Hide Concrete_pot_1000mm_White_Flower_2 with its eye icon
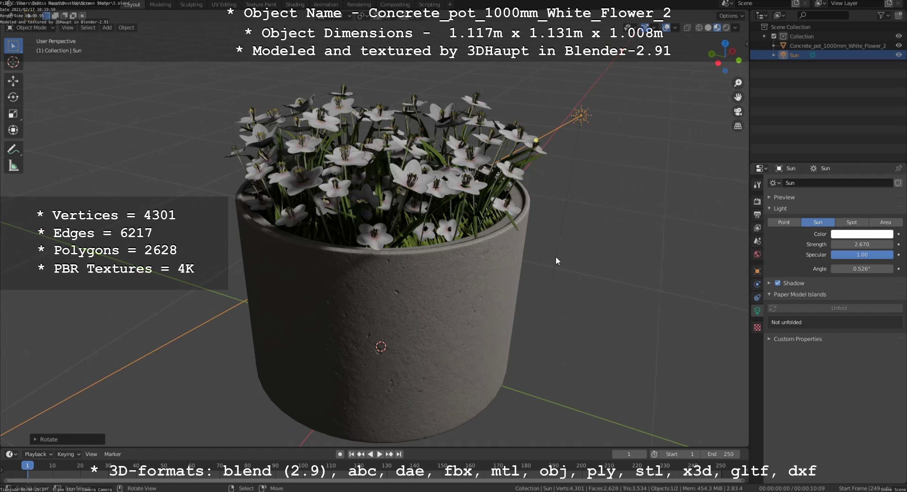Image resolution: width=907 pixels, height=492 pixels. click(x=898, y=46)
